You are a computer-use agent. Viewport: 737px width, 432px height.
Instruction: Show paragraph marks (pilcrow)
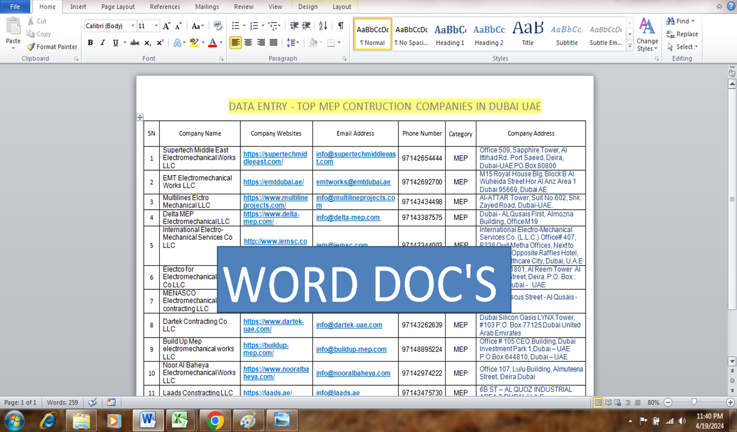pyautogui.click(x=341, y=26)
